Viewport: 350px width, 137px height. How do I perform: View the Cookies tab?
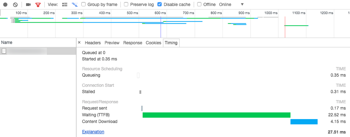pyautogui.click(x=153, y=43)
